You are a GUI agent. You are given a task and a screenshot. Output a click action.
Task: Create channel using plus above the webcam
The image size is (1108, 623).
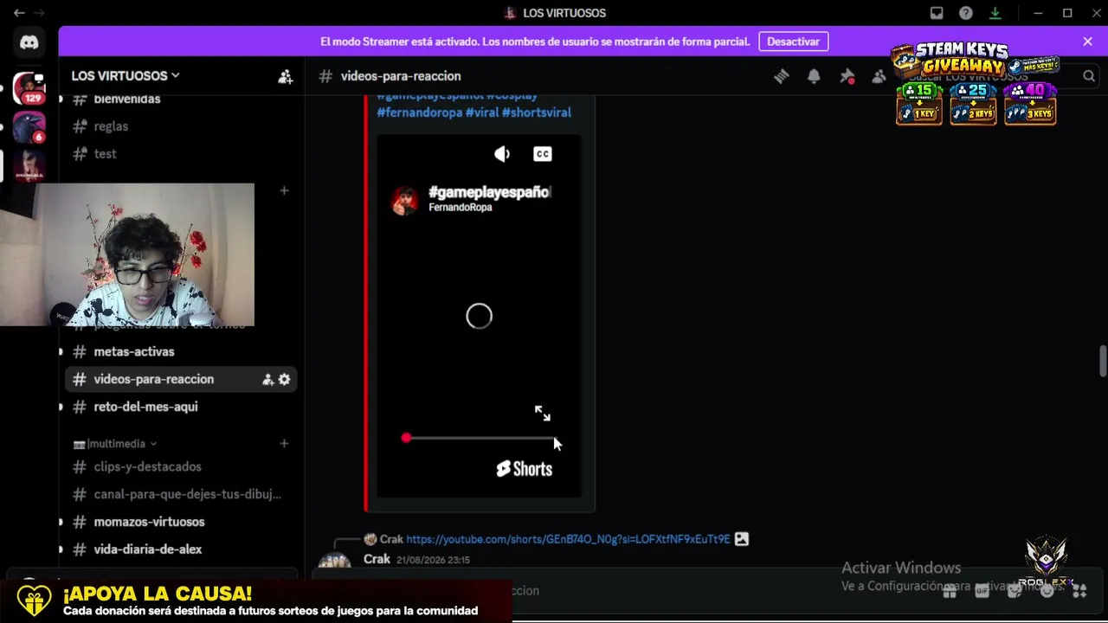coord(284,190)
